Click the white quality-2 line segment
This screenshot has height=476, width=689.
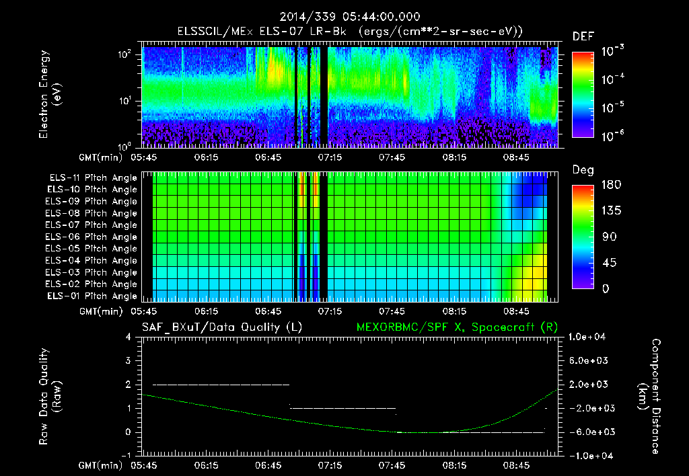pos(221,385)
